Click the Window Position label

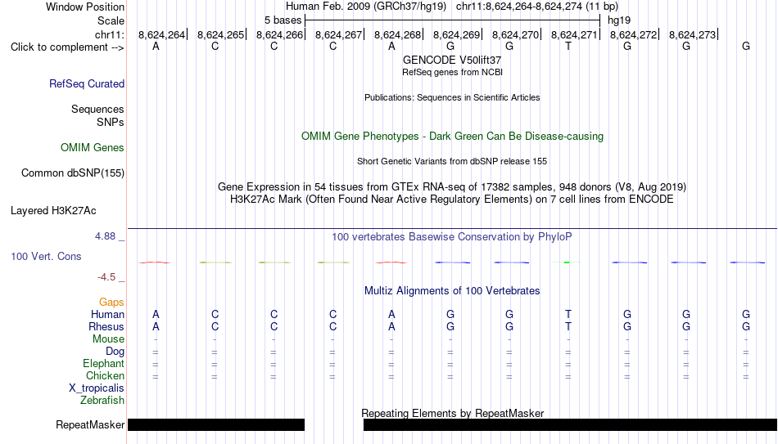point(85,7)
